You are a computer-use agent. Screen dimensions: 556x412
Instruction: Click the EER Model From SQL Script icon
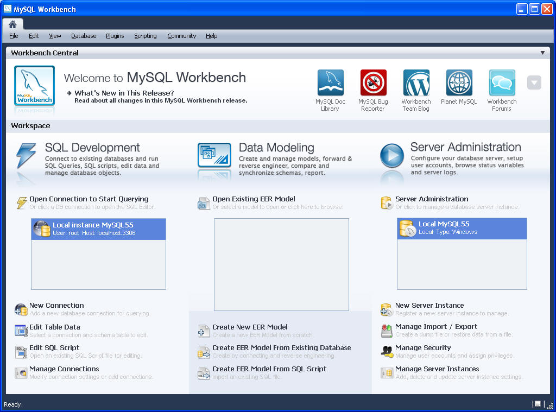click(204, 373)
